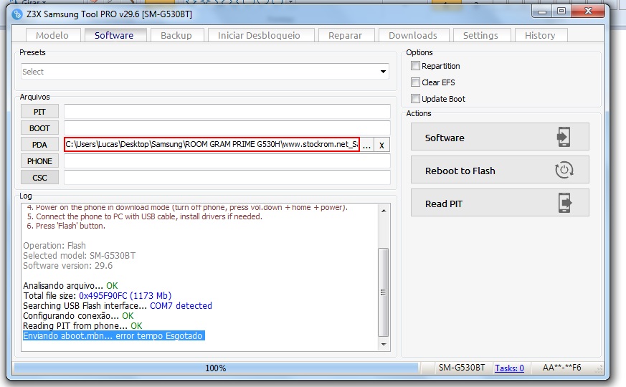View the History tab
Screen dimensions: 626x387
[x=540, y=36]
